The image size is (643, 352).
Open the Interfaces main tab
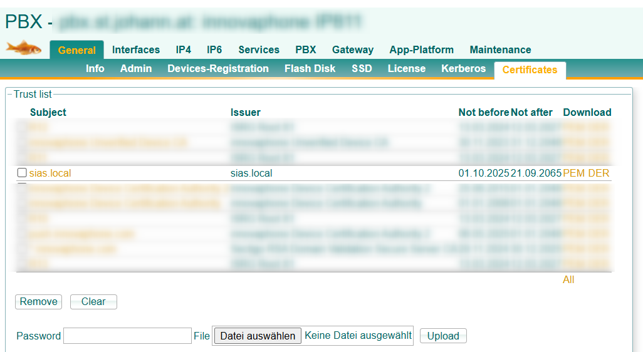(x=136, y=50)
